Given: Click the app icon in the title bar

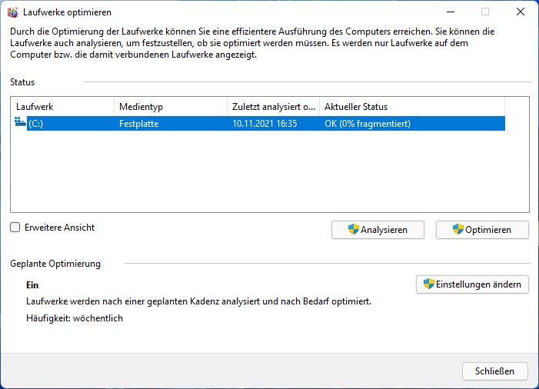Looking at the screenshot, I should click(x=12, y=12).
